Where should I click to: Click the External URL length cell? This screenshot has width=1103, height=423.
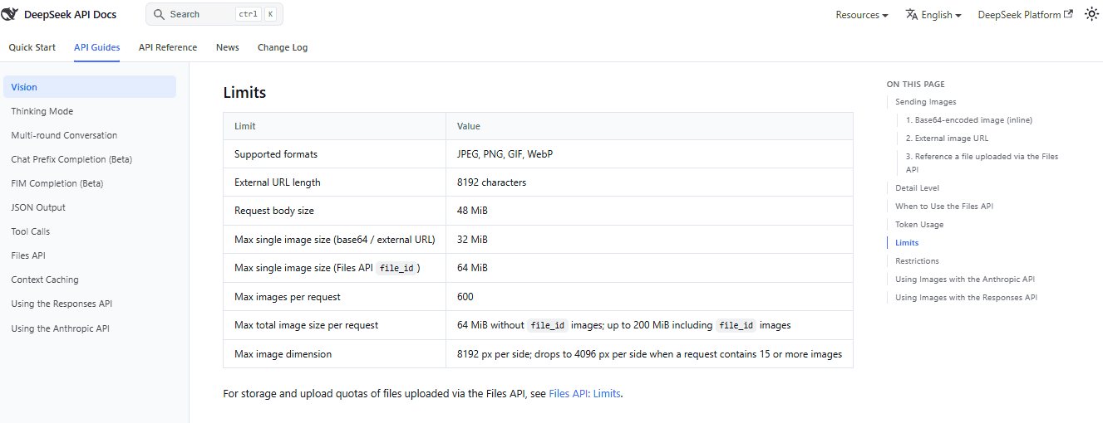(334, 182)
